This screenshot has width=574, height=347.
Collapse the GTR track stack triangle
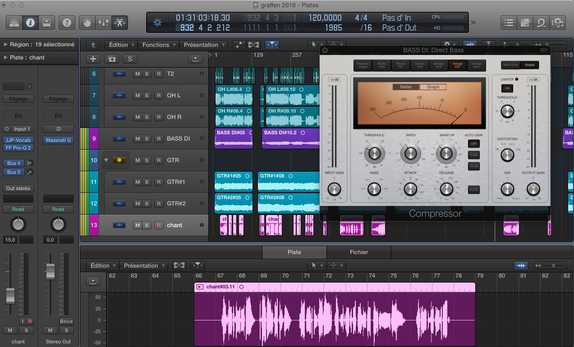106,160
